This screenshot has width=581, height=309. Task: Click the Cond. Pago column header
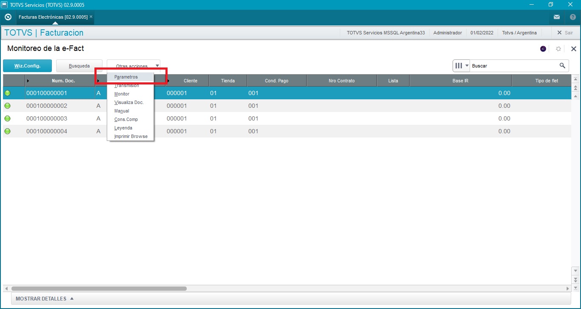click(x=277, y=81)
